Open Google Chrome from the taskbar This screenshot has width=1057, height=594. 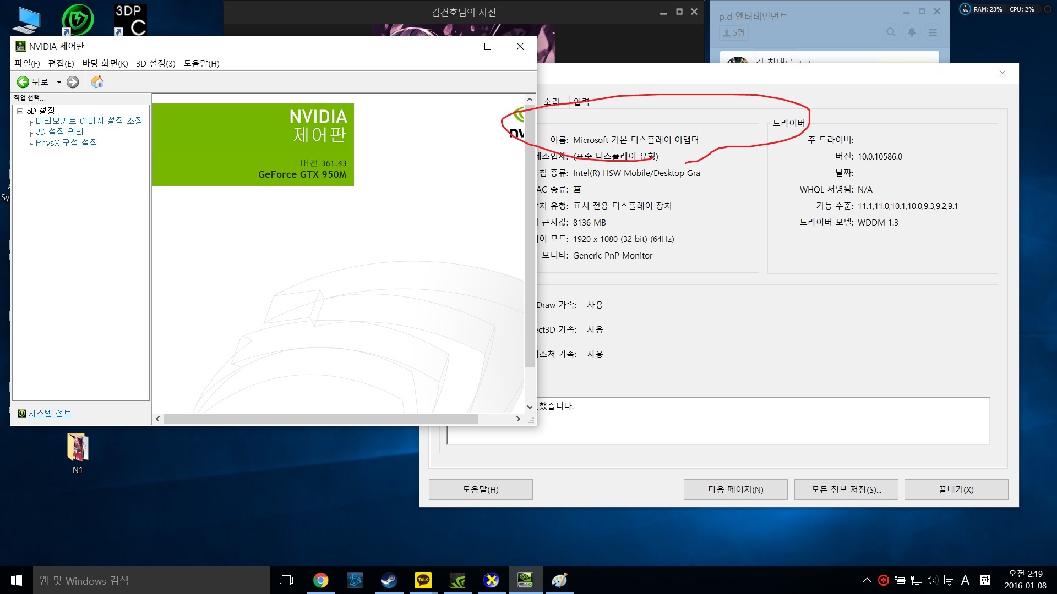(x=321, y=580)
